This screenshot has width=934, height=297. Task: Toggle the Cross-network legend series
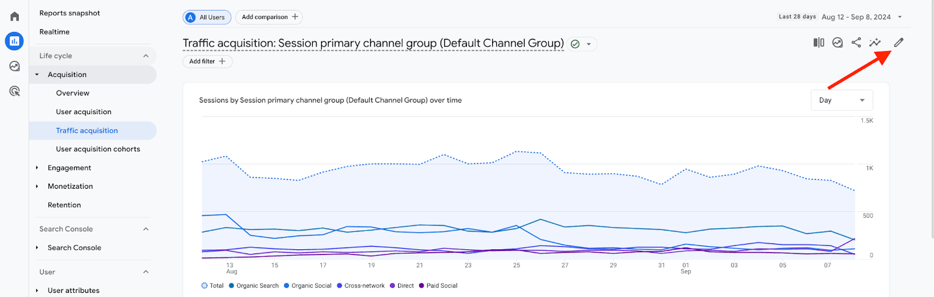tap(361, 286)
